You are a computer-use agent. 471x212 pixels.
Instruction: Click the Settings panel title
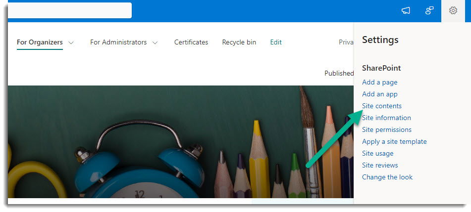click(x=380, y=40)
